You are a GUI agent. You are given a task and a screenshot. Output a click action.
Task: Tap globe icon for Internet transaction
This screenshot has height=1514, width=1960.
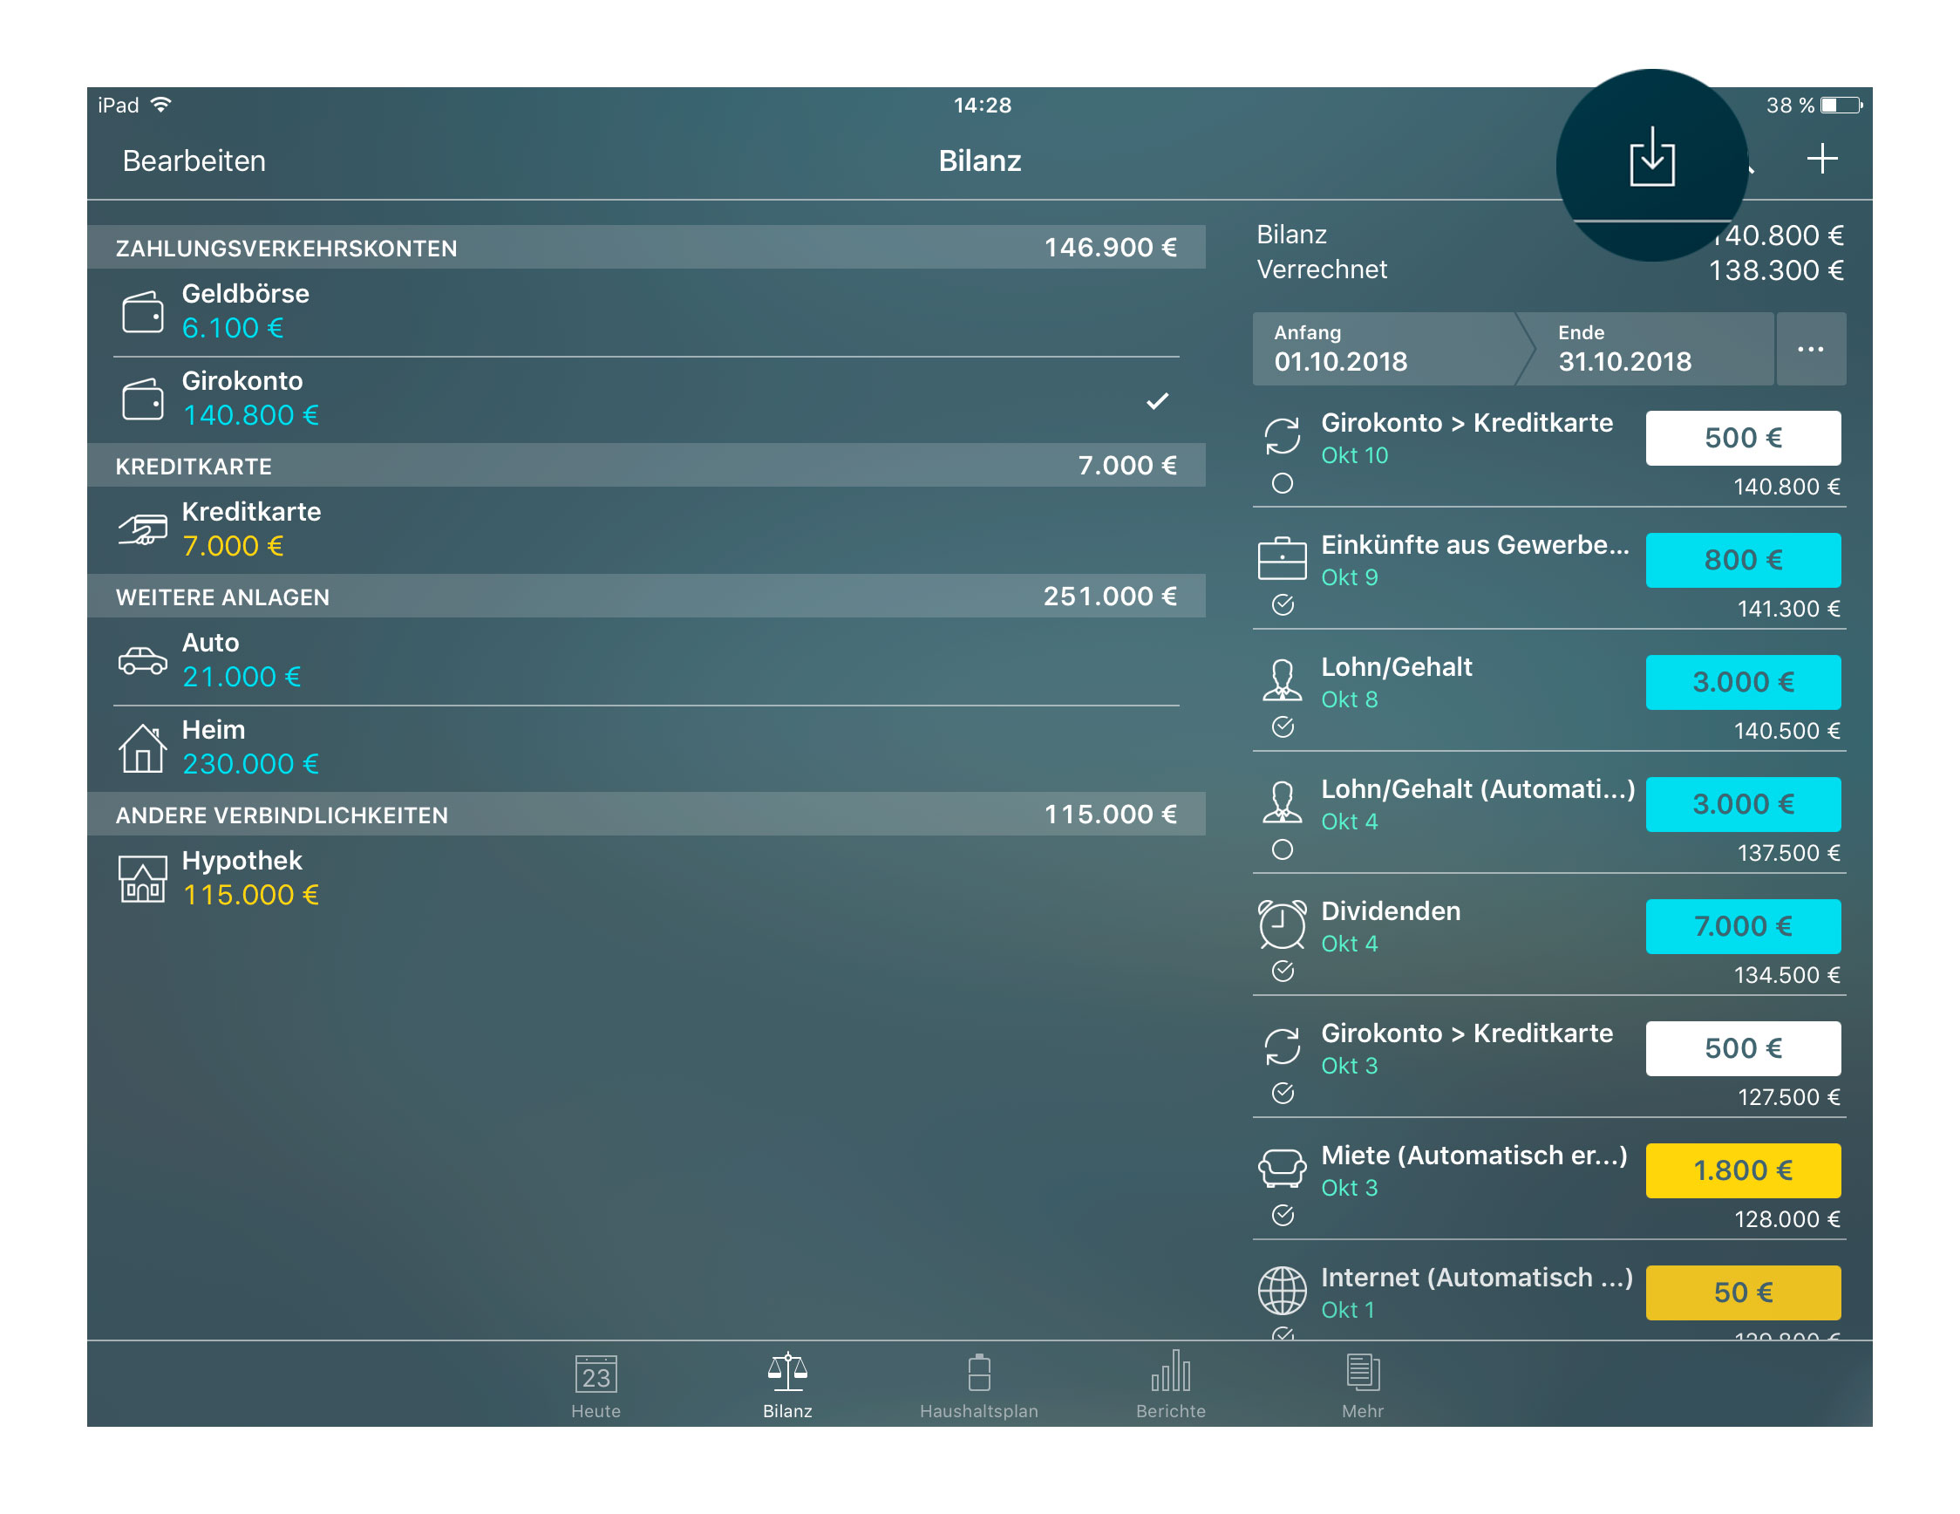(x=1283, y=1291)
